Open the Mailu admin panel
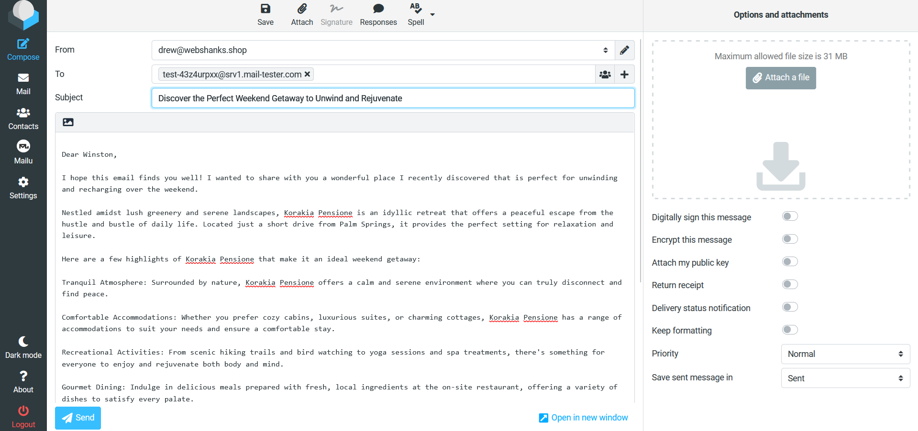 tap(23, 153)
